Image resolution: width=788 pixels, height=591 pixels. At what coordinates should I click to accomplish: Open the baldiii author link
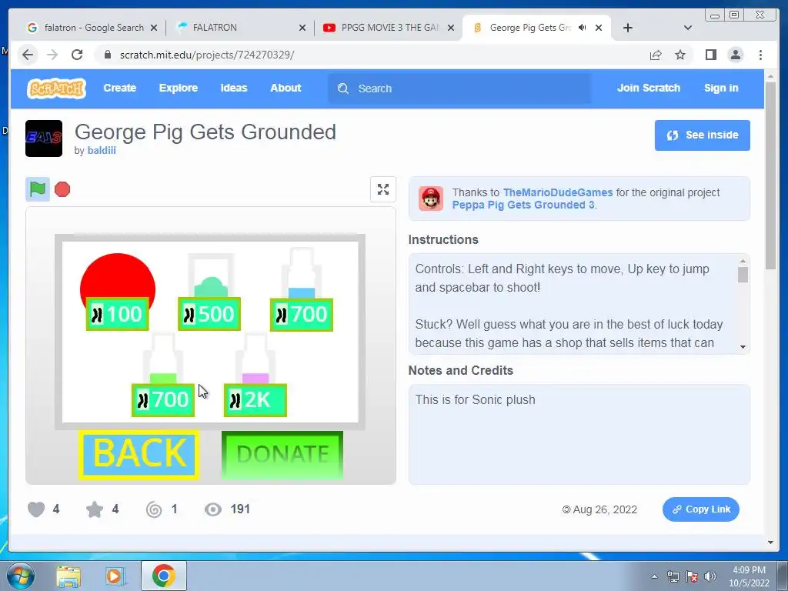(x=102, y=150)
